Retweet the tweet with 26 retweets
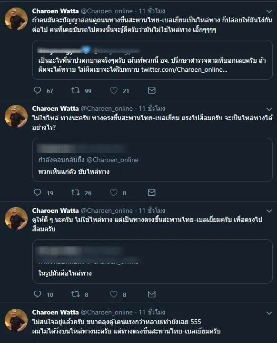This screenshot has width=277, height=343. tap(76, 192)
